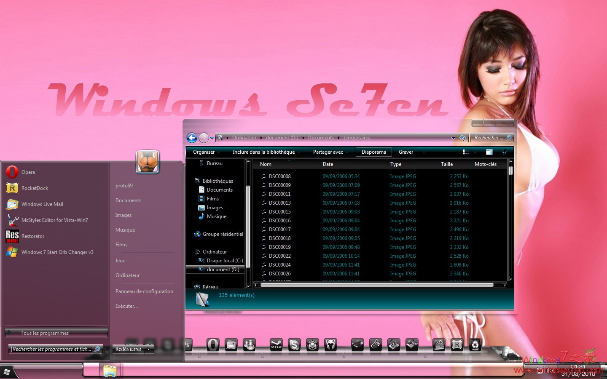Click the user account picture thumbnail
Screen dimensions: 607x379
click(148, 162)
